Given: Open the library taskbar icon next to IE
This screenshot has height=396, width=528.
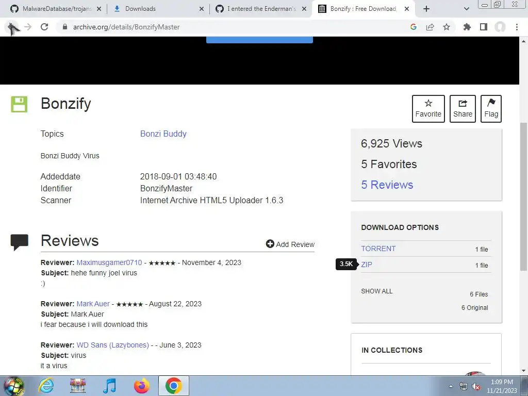Looking at the screenshot, I should (78, 386).
